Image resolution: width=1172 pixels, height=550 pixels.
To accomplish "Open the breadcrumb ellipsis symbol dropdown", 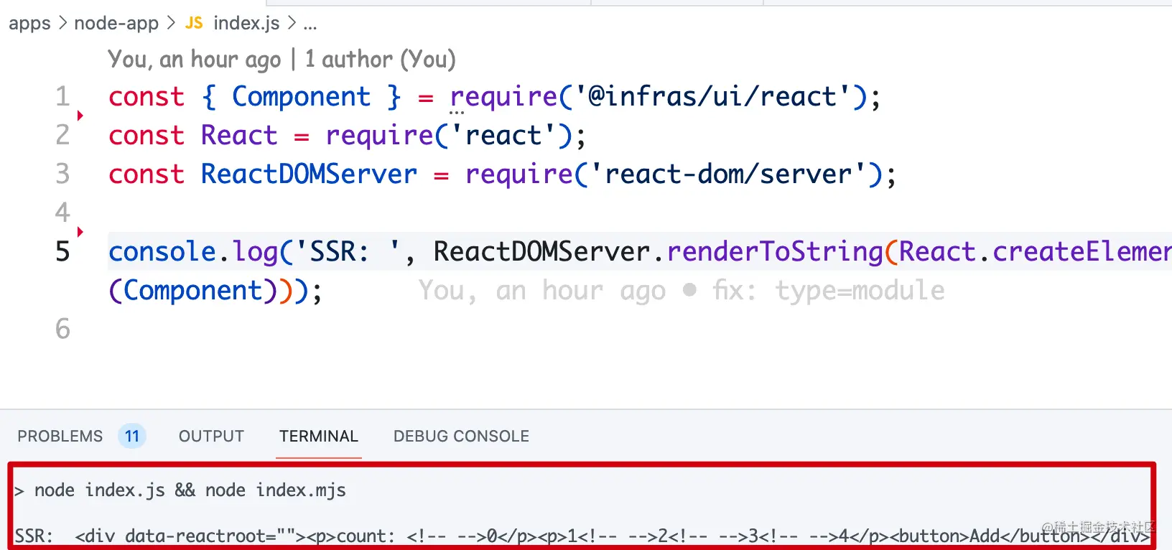I will tap(310, 24).
